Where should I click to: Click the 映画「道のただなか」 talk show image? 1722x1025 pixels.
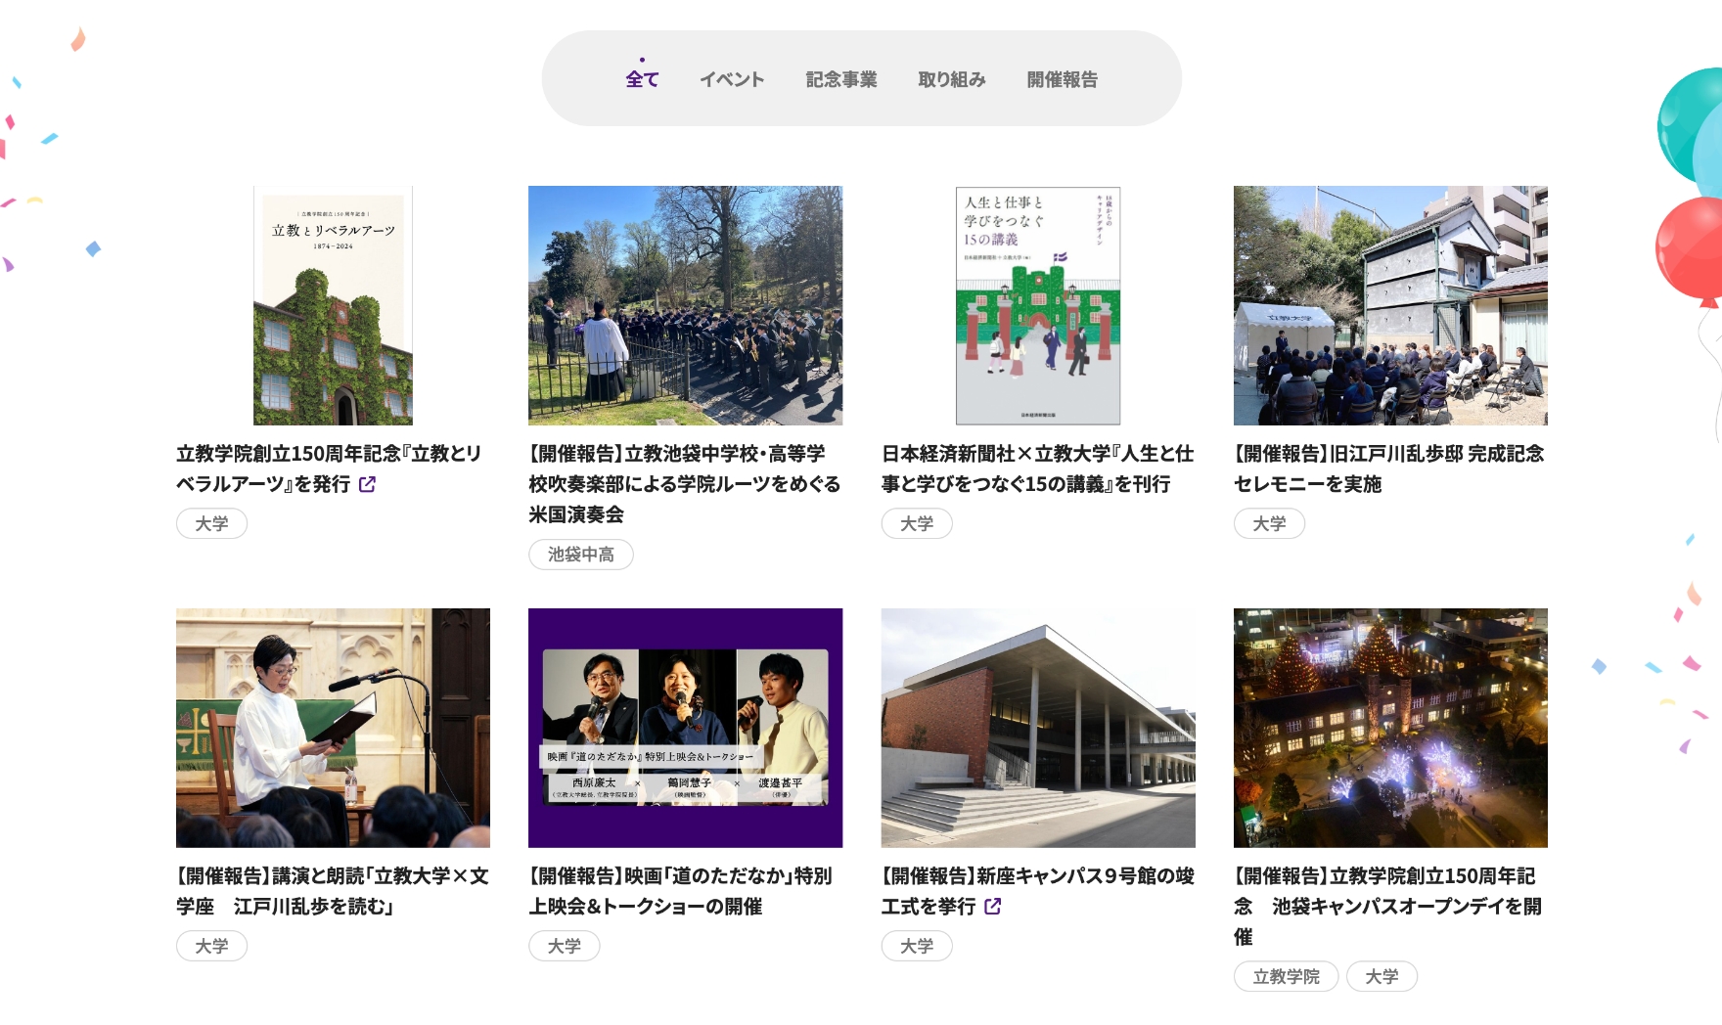click(x=685, y=728)
